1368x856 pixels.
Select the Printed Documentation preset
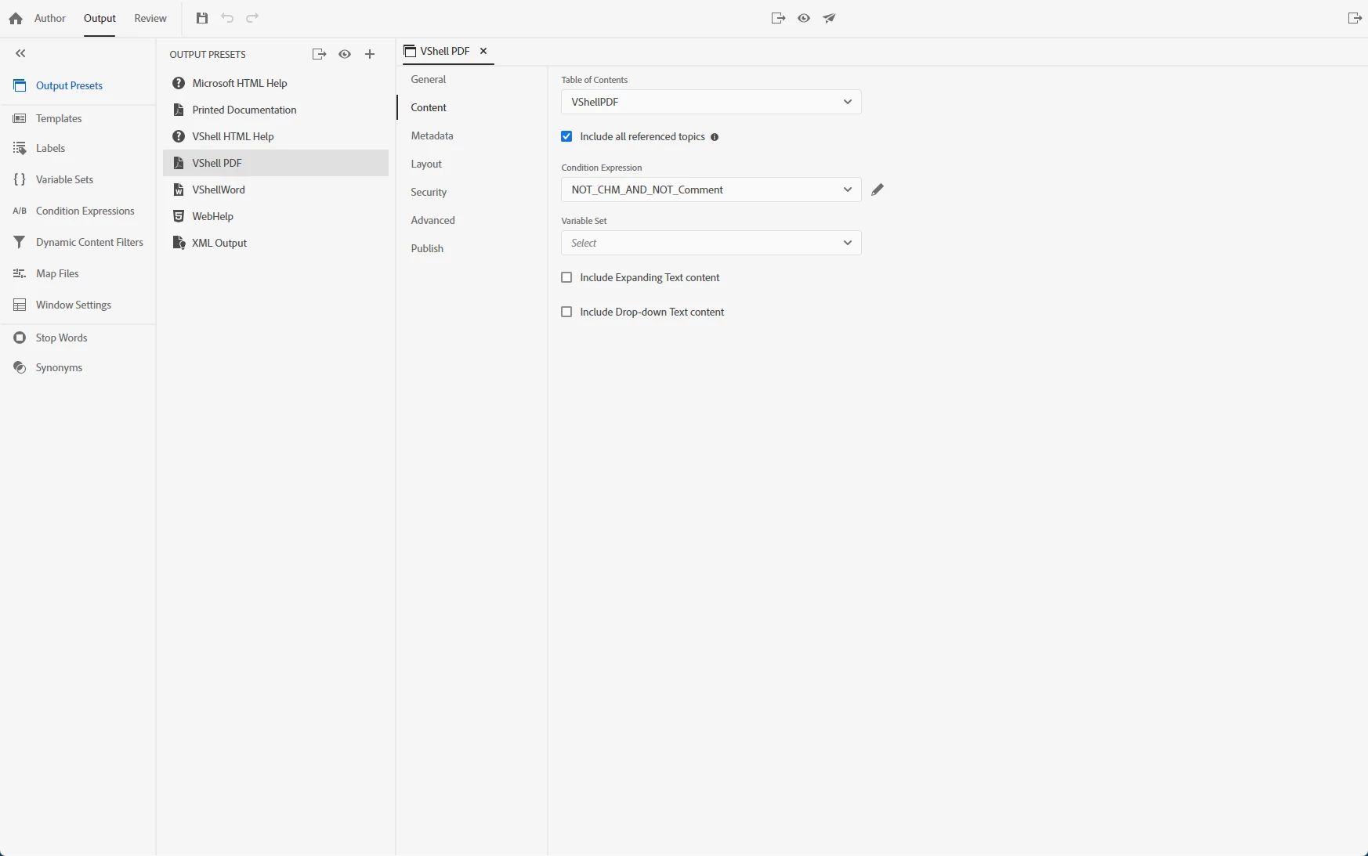click(x=276, y=110)
